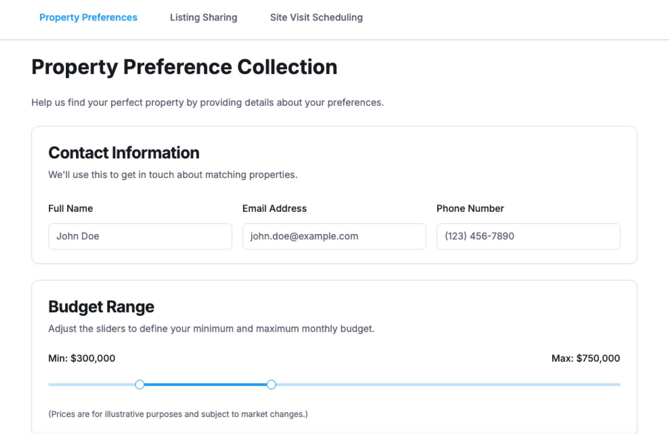Click the minimum budget slider handle
Screen dimensions: 669x434
point(140,384)
